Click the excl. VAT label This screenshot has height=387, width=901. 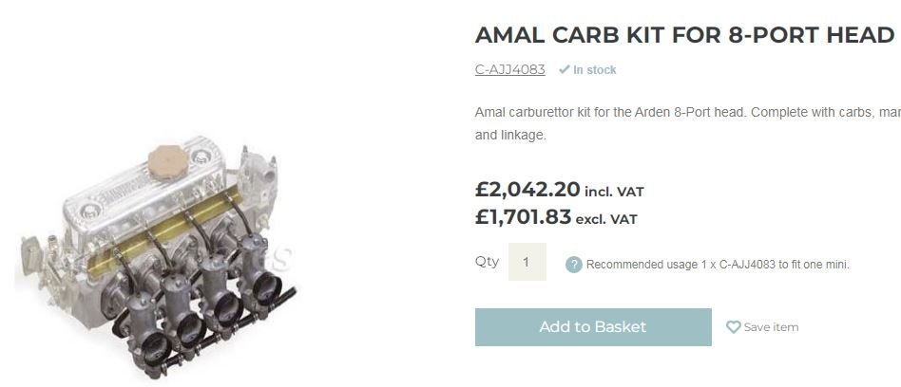(x=606, y=220)
